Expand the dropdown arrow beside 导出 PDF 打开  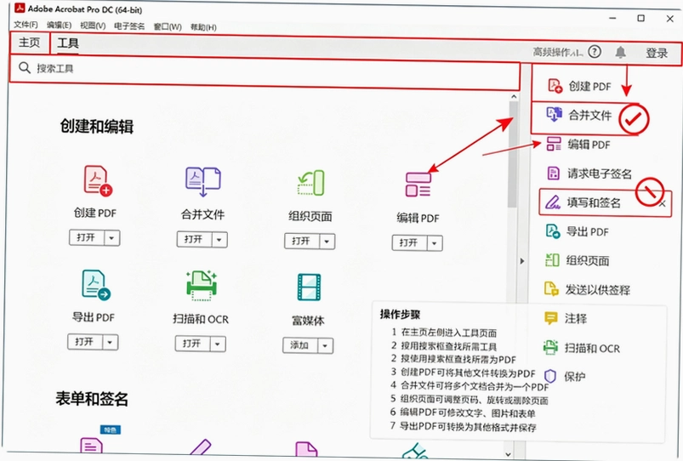111,342
